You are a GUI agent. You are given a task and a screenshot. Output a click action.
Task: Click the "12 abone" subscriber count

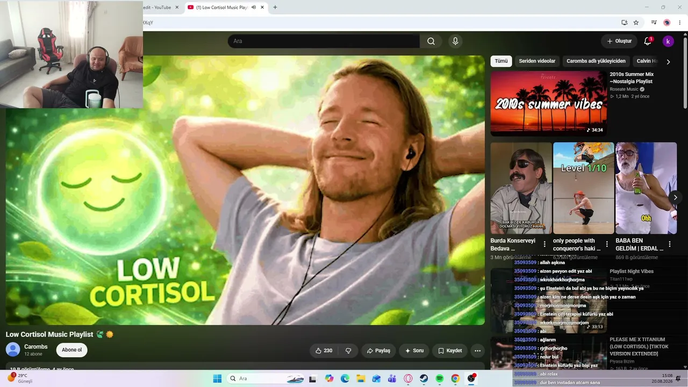coord(34,354)
